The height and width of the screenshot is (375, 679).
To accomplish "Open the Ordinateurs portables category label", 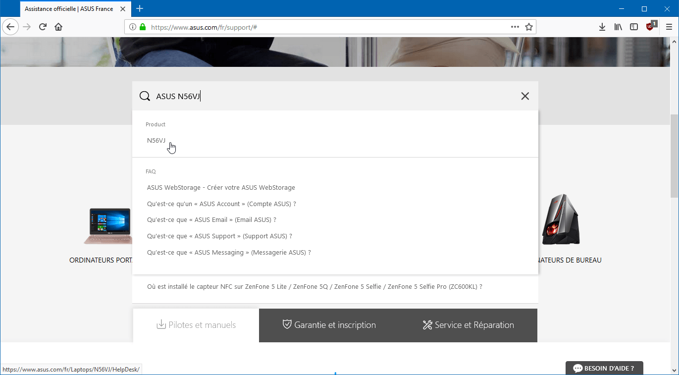I will coord(101,260).
